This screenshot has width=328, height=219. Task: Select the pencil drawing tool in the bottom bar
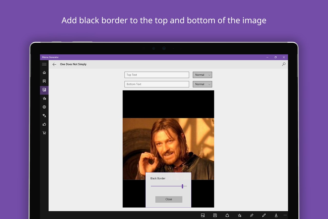coord(264,215)
